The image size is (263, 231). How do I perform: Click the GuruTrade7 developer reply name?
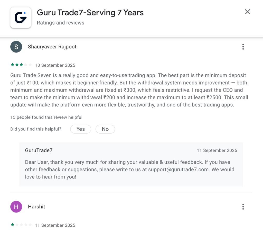[x=39, y=150]
